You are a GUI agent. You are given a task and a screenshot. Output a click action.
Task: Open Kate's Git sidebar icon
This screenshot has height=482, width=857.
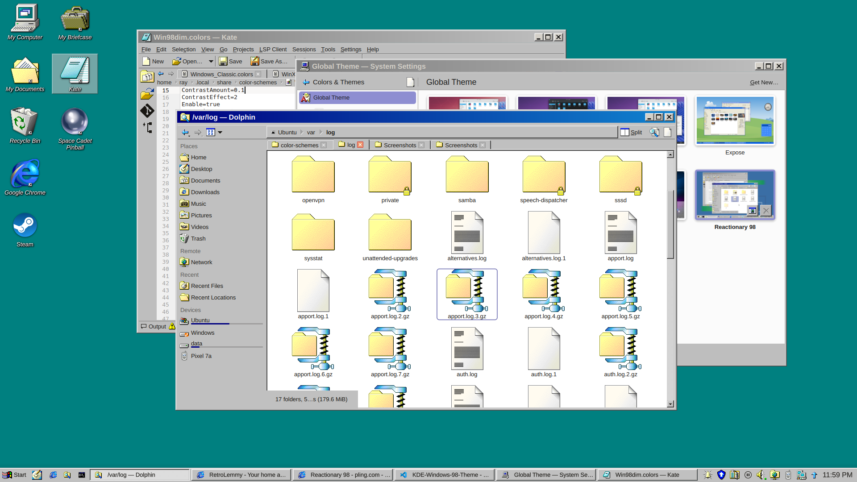147,110
